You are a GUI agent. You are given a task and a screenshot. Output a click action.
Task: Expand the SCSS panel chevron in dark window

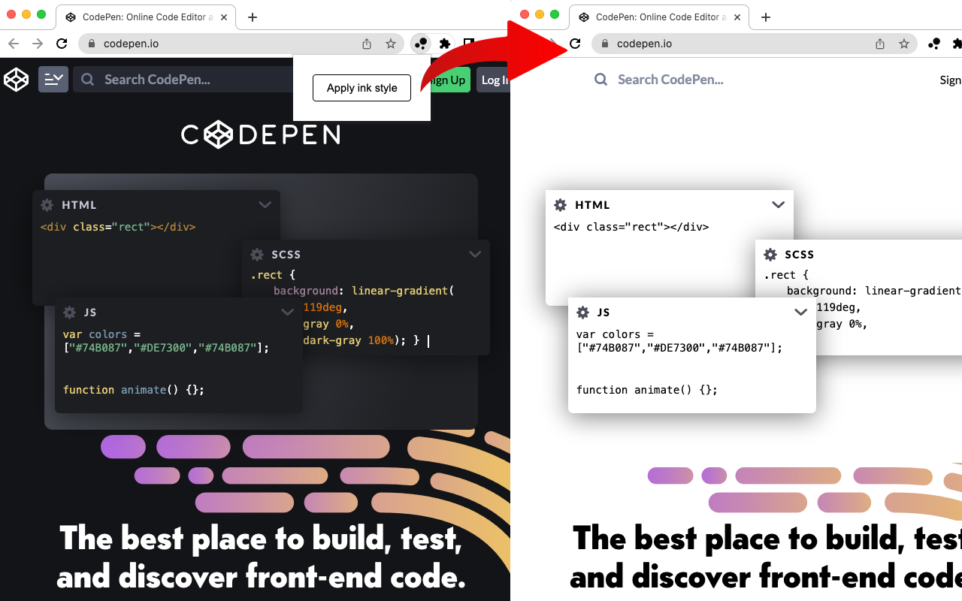pyautogui.click(x=475, y=255)
